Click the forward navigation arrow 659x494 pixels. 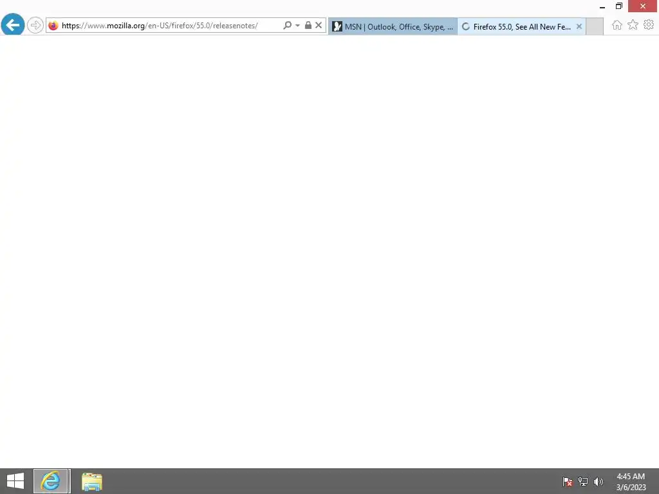pyautogui.click(x=35, y=25)
